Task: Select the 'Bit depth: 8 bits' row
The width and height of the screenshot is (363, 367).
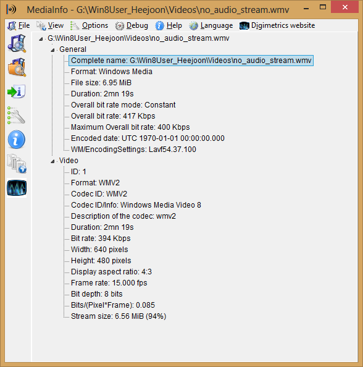Action: click(x=96, y=294)
